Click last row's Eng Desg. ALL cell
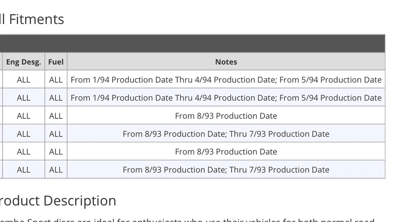The width and height of the screenshot is (395, 222). 23,170
